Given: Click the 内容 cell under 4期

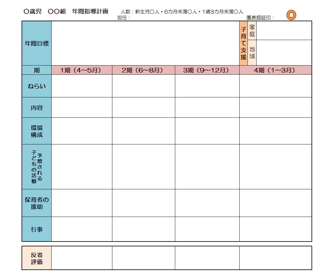Looking at the screenshot, I should click(x=275, y=107).
